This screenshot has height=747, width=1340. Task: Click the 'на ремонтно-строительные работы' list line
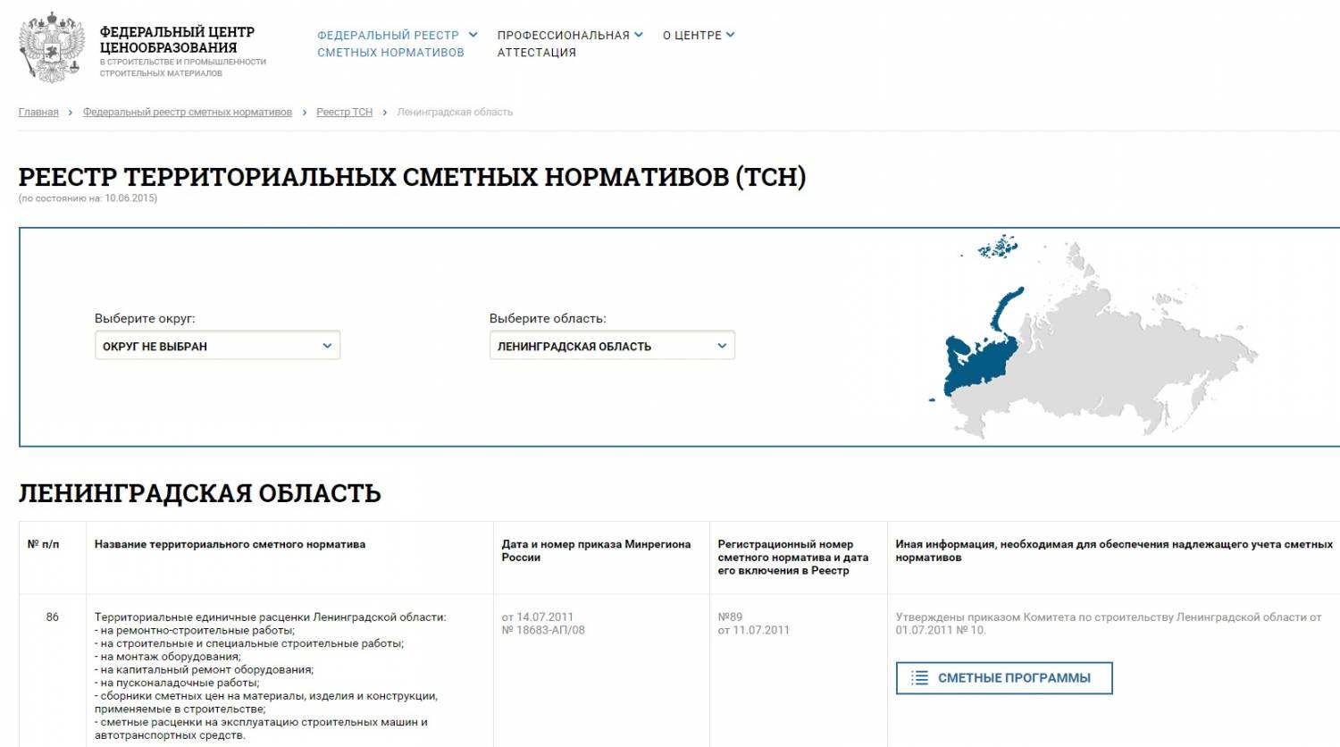[195, 630]
